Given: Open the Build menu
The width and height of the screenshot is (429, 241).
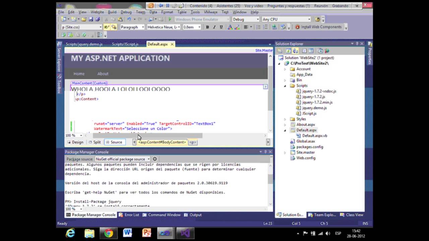Looking at the screenshot, I should 112,12.
